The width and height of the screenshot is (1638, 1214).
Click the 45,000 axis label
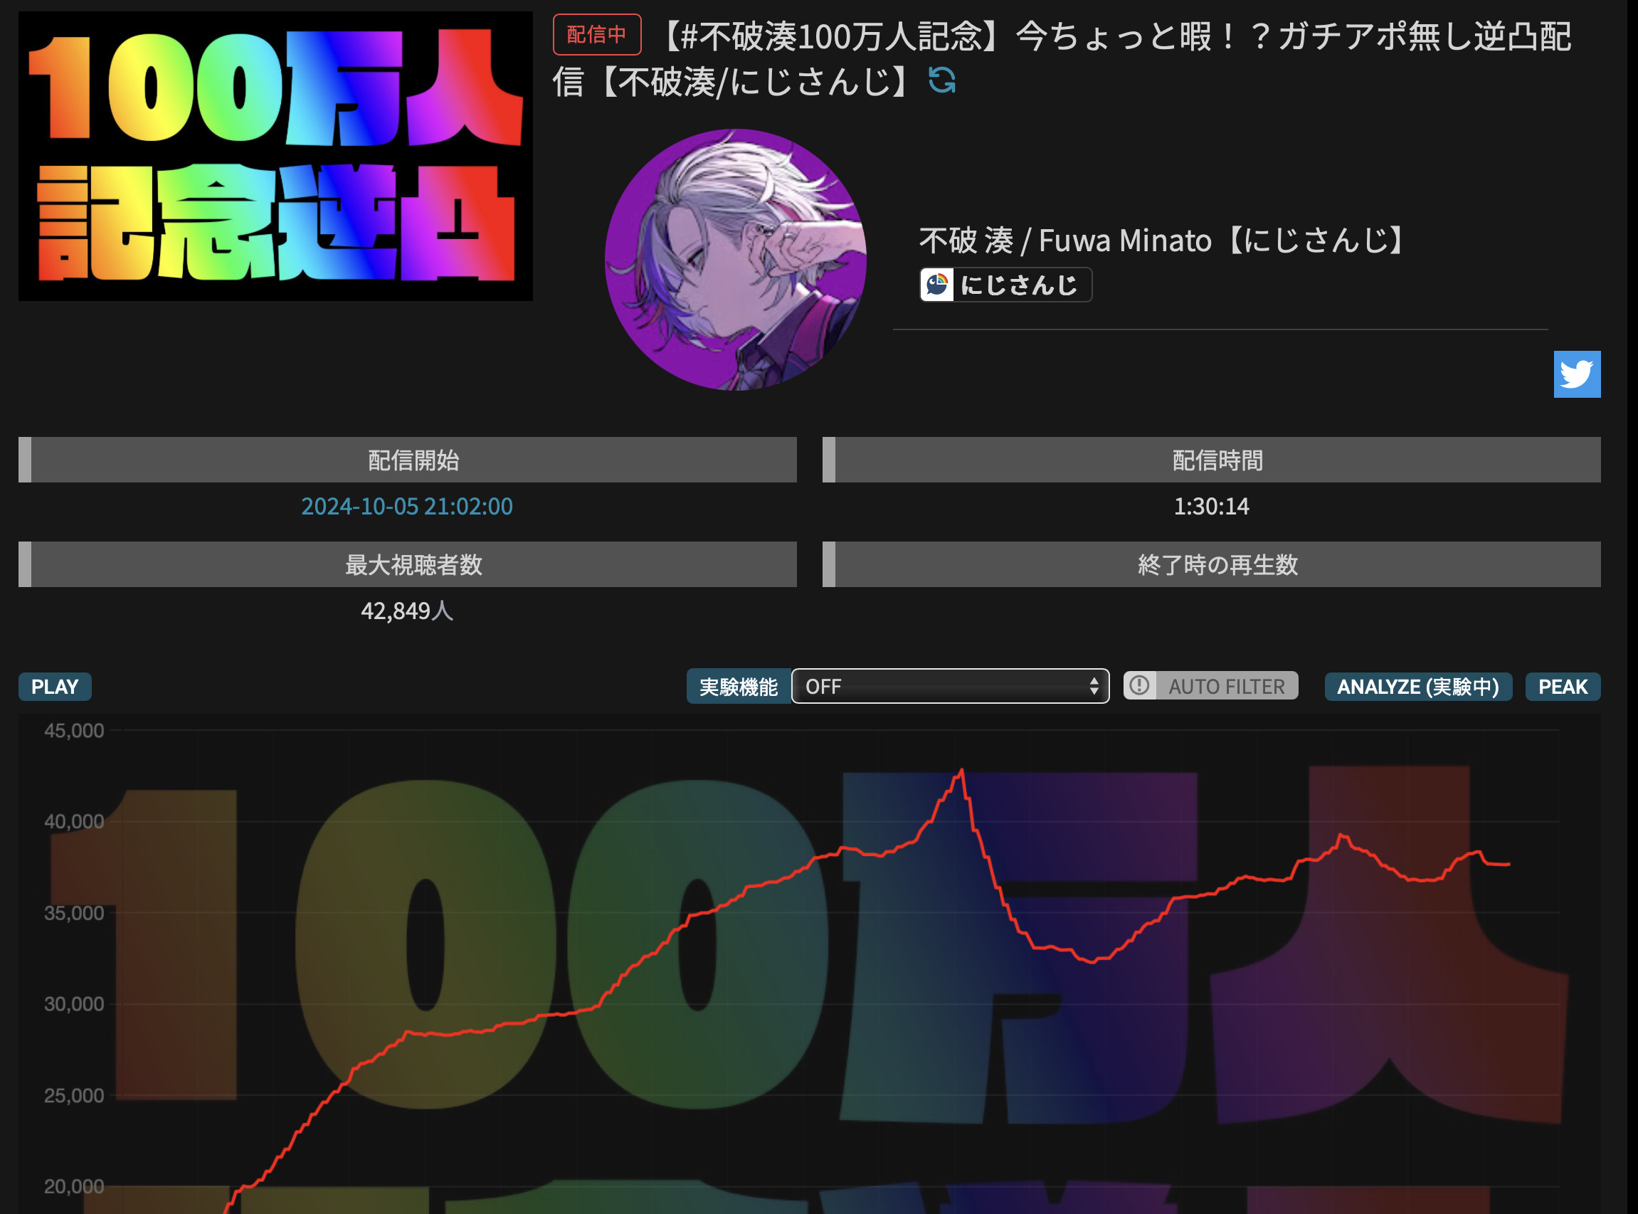tap(74, 730)
